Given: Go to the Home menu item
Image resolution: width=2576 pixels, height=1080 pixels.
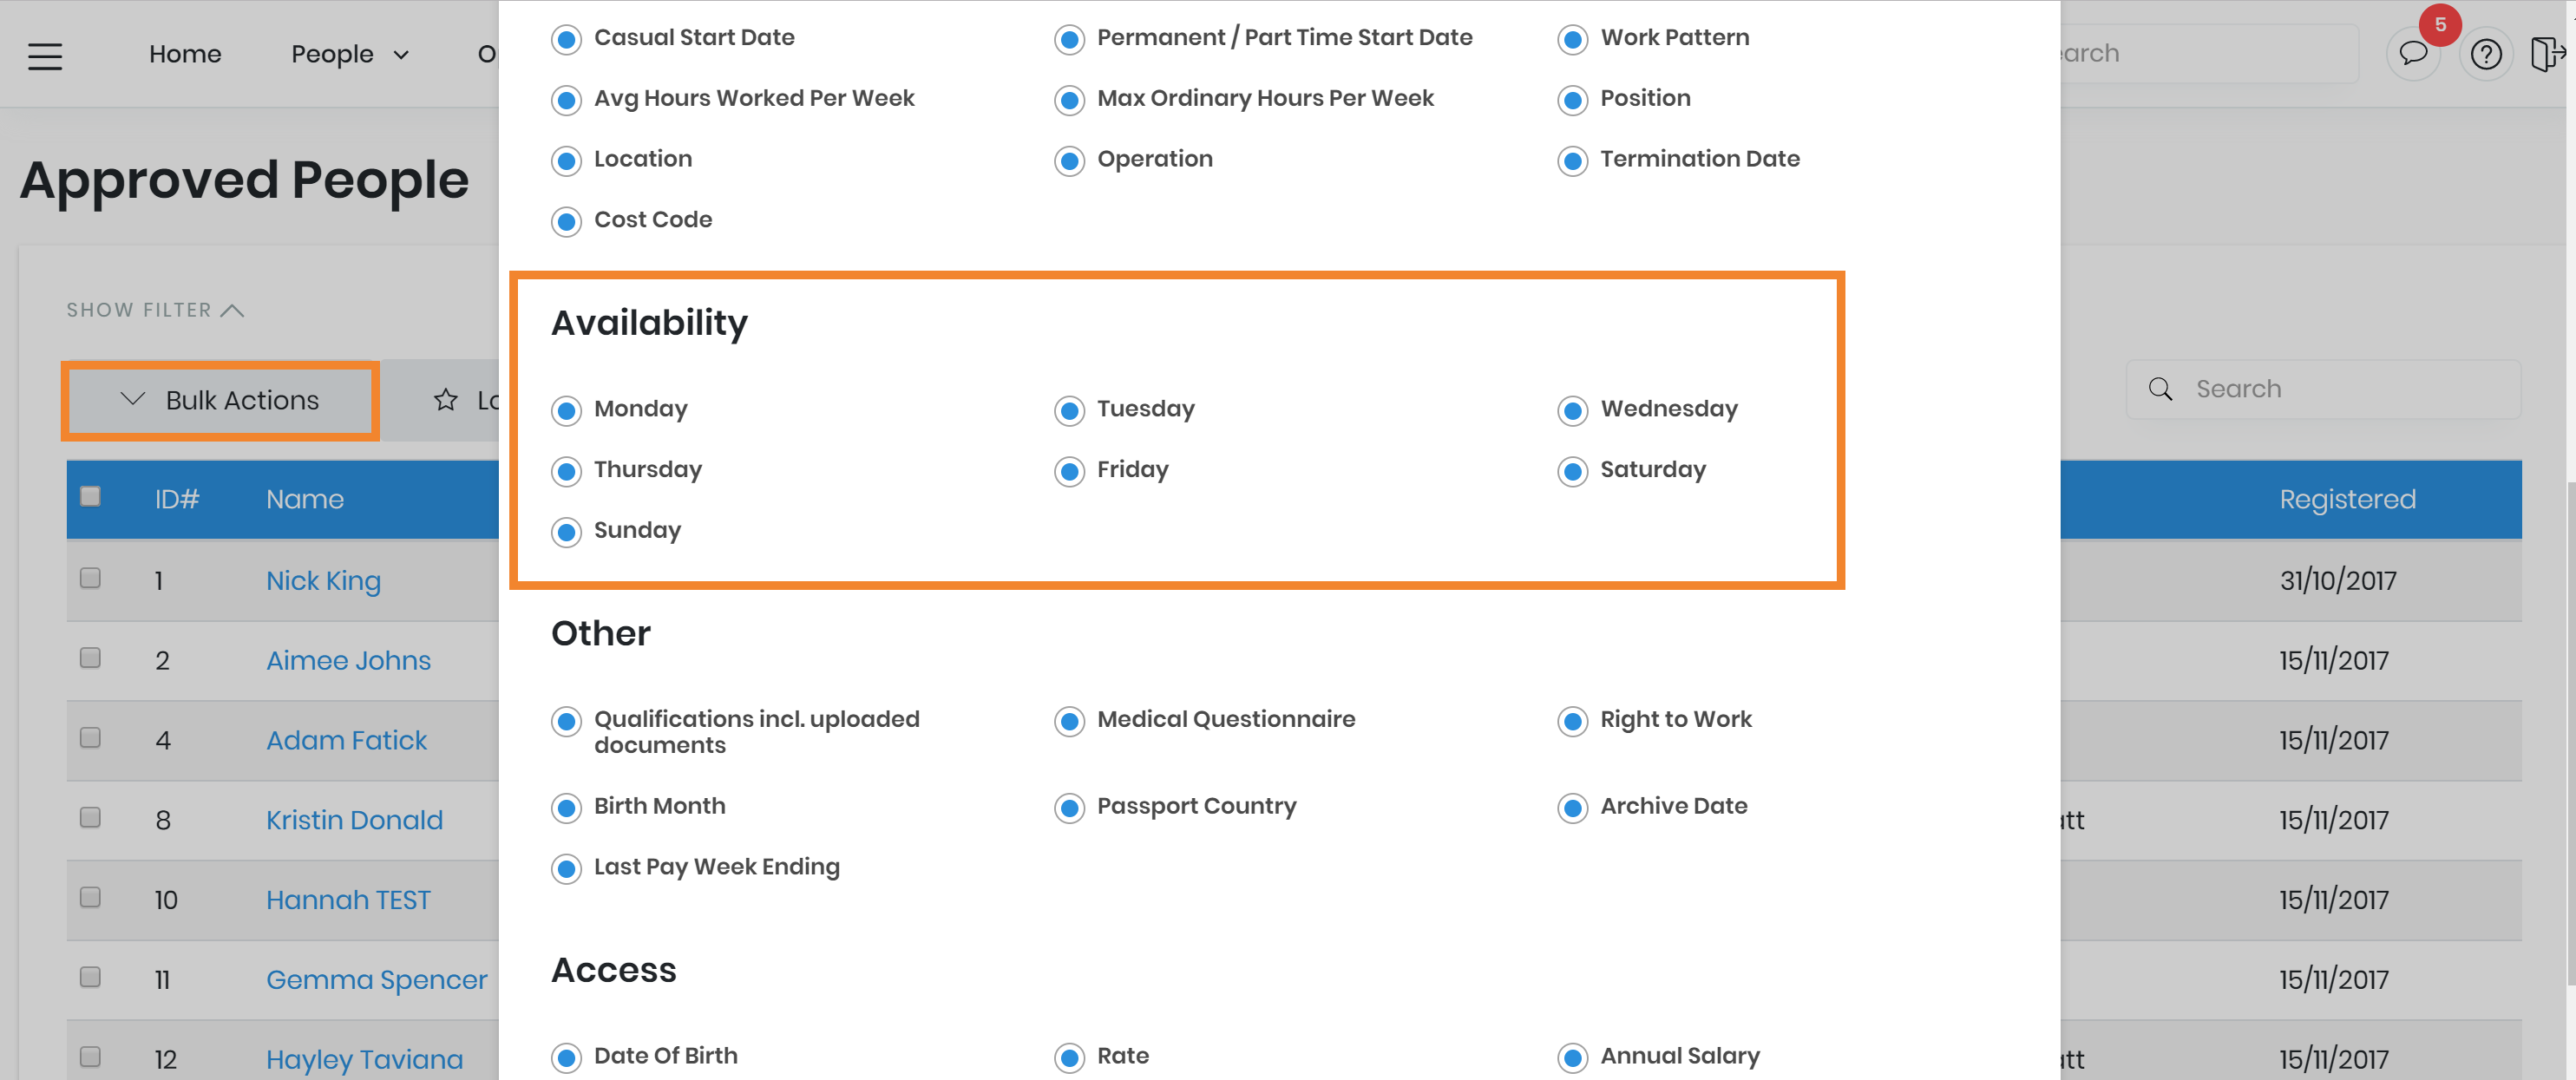Looking at the screenshot, I should (185, 54).
